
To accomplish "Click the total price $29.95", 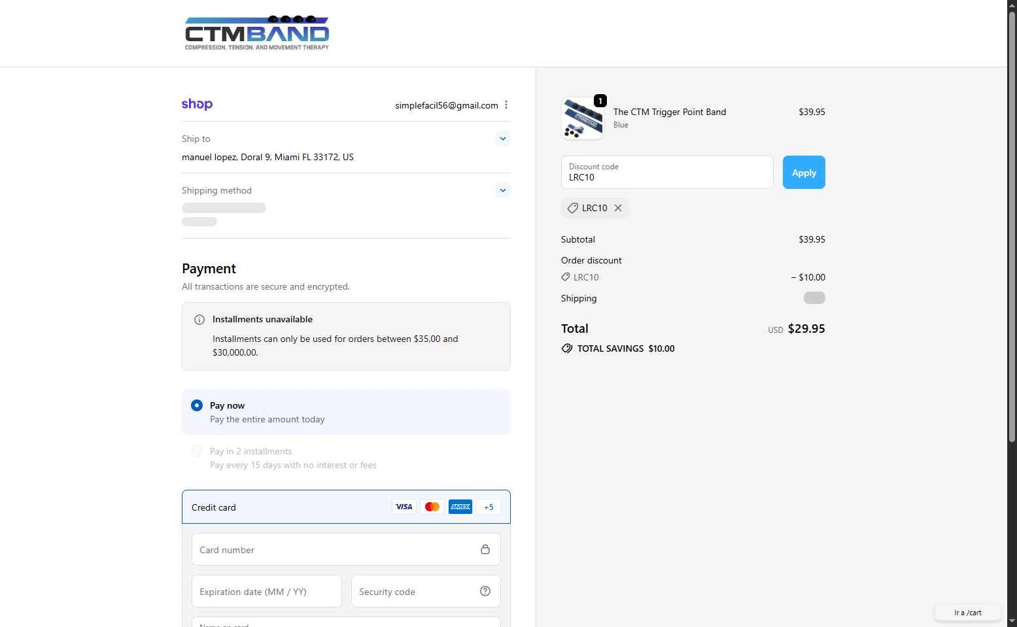I will [806, 329].
